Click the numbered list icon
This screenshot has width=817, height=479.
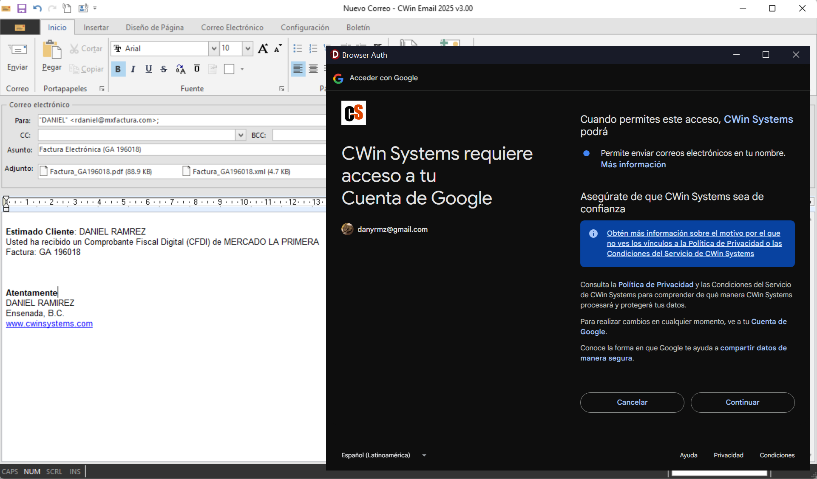coord(313,48)
